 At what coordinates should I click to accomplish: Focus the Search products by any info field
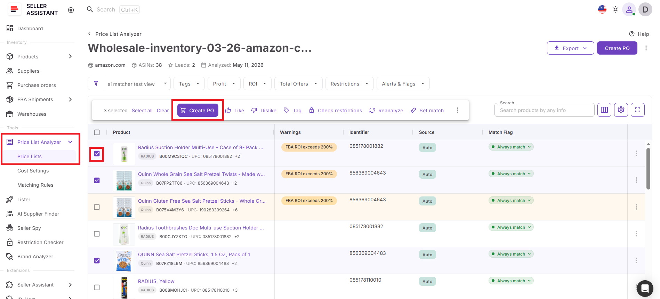point(544,110)
